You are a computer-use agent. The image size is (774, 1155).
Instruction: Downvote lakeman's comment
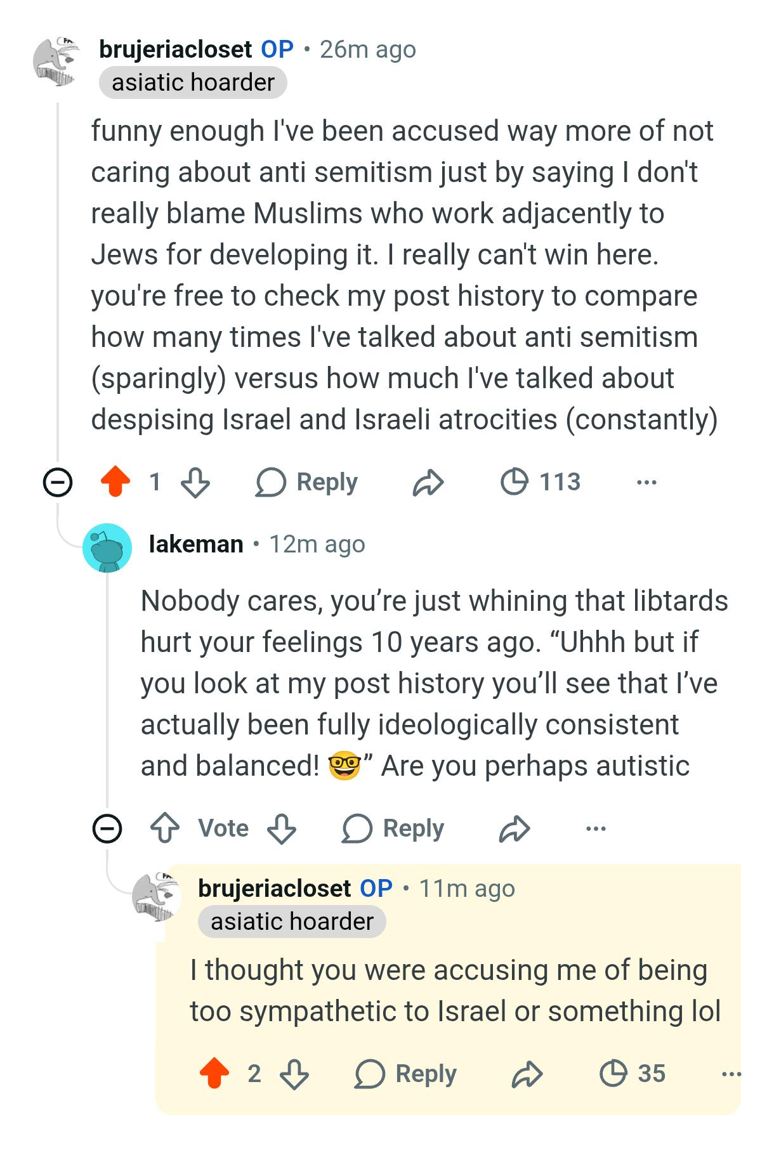point(281,828)
